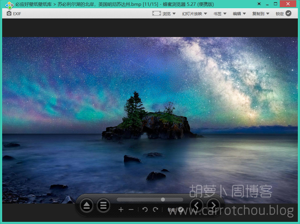Go to the previous image
Image resolution: width=300 pixels, height=224 pixels.
(x=196, y=206)
